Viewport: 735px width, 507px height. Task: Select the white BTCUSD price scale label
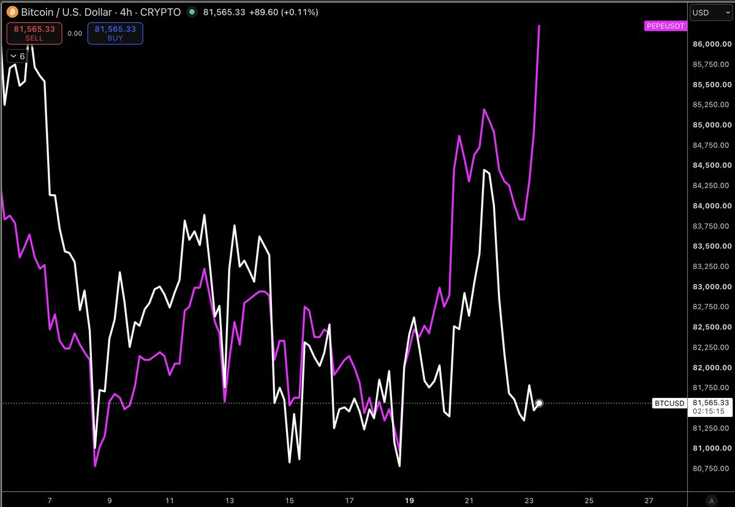pyautogui.click(x=669, y=403)
